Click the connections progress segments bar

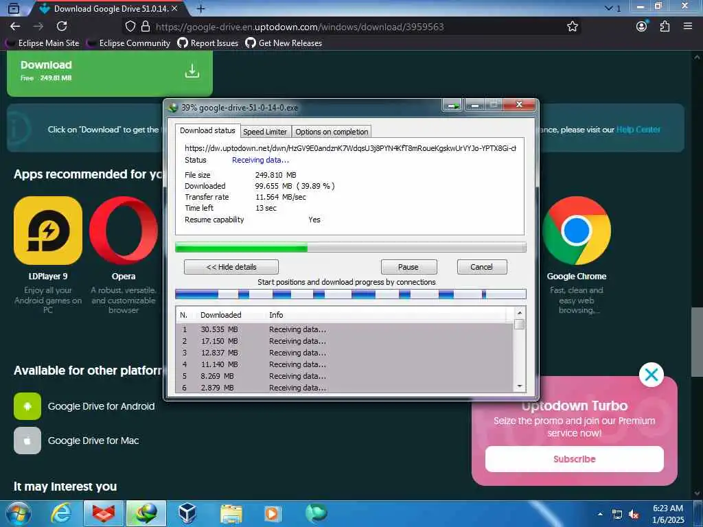tap(350, 294)
